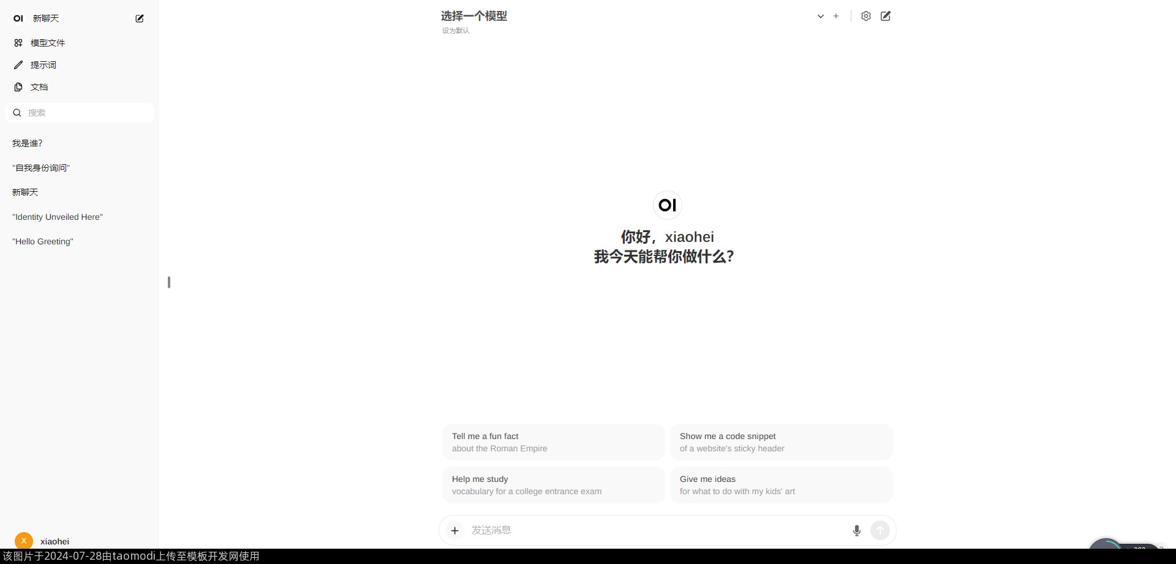Open the "Hello Greeting" chat
This screenshot has width=1176, height=564.
43,241
